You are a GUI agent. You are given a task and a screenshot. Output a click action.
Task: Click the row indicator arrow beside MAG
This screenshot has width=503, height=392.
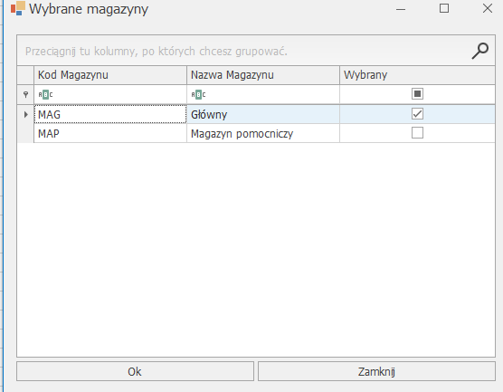[25, 114]
